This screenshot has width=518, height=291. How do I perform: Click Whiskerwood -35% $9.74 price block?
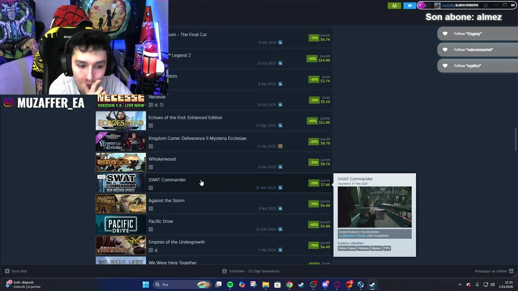tap(320, 162)
